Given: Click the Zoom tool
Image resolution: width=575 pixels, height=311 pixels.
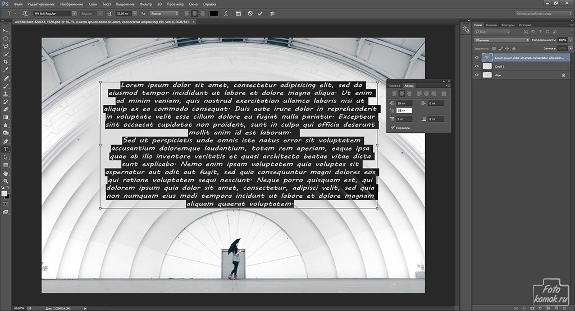Looking at the screenshot, I should point(6,181).
